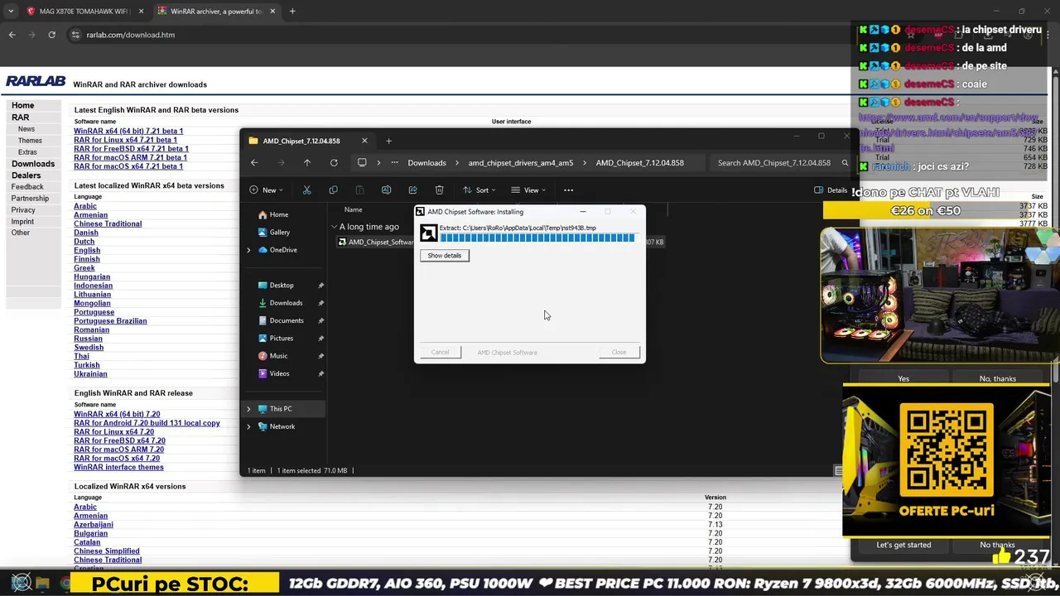The width and height of the screenshot is (1060, 596).
Task: Close the AMD_Chipset_7.12.04.858 Explorer tab
Action: click(364, 141)
